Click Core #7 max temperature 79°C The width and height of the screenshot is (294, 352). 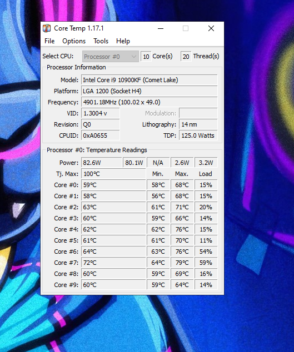[182, 263]
